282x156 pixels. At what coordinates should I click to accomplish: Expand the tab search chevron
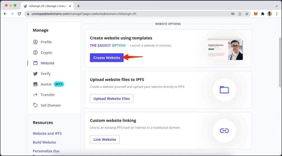coord(277,6)
